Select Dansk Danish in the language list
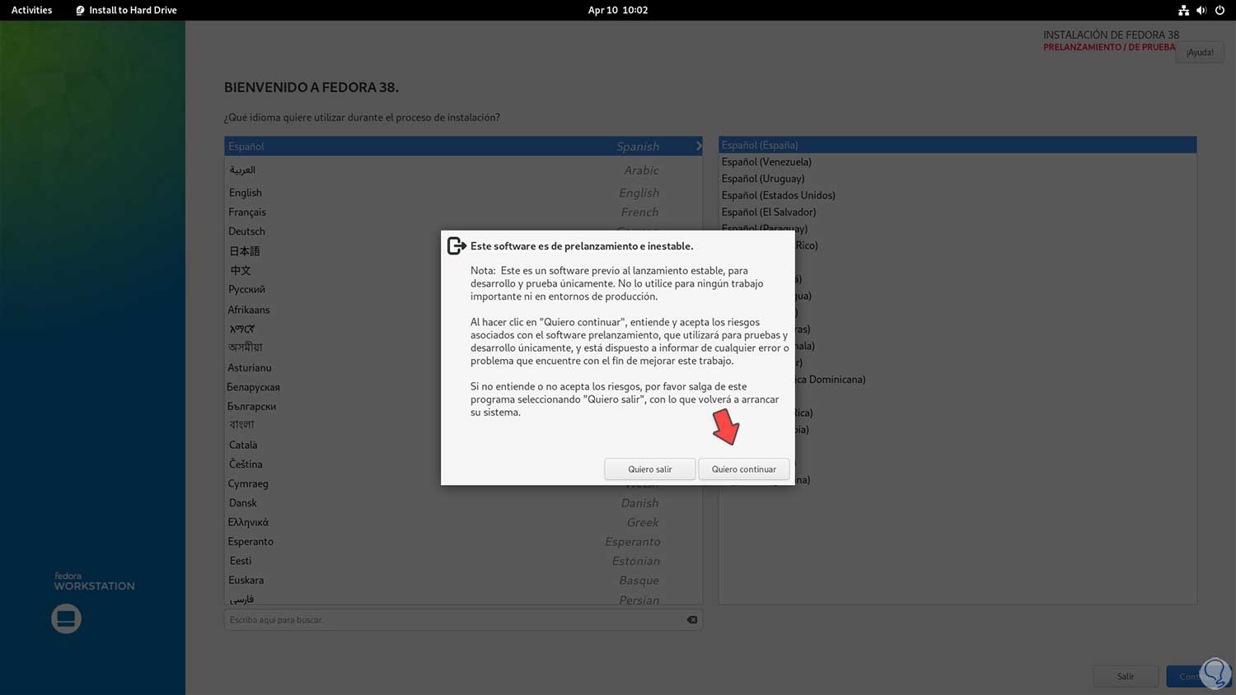 463,502
